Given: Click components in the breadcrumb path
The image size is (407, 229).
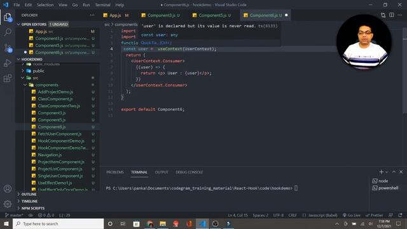Looking at the screenshot, I should (126, 24).
